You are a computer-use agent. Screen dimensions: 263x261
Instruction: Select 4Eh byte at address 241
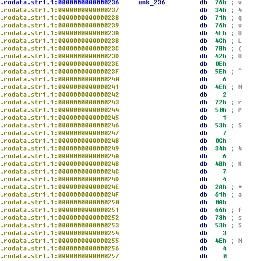221,87
